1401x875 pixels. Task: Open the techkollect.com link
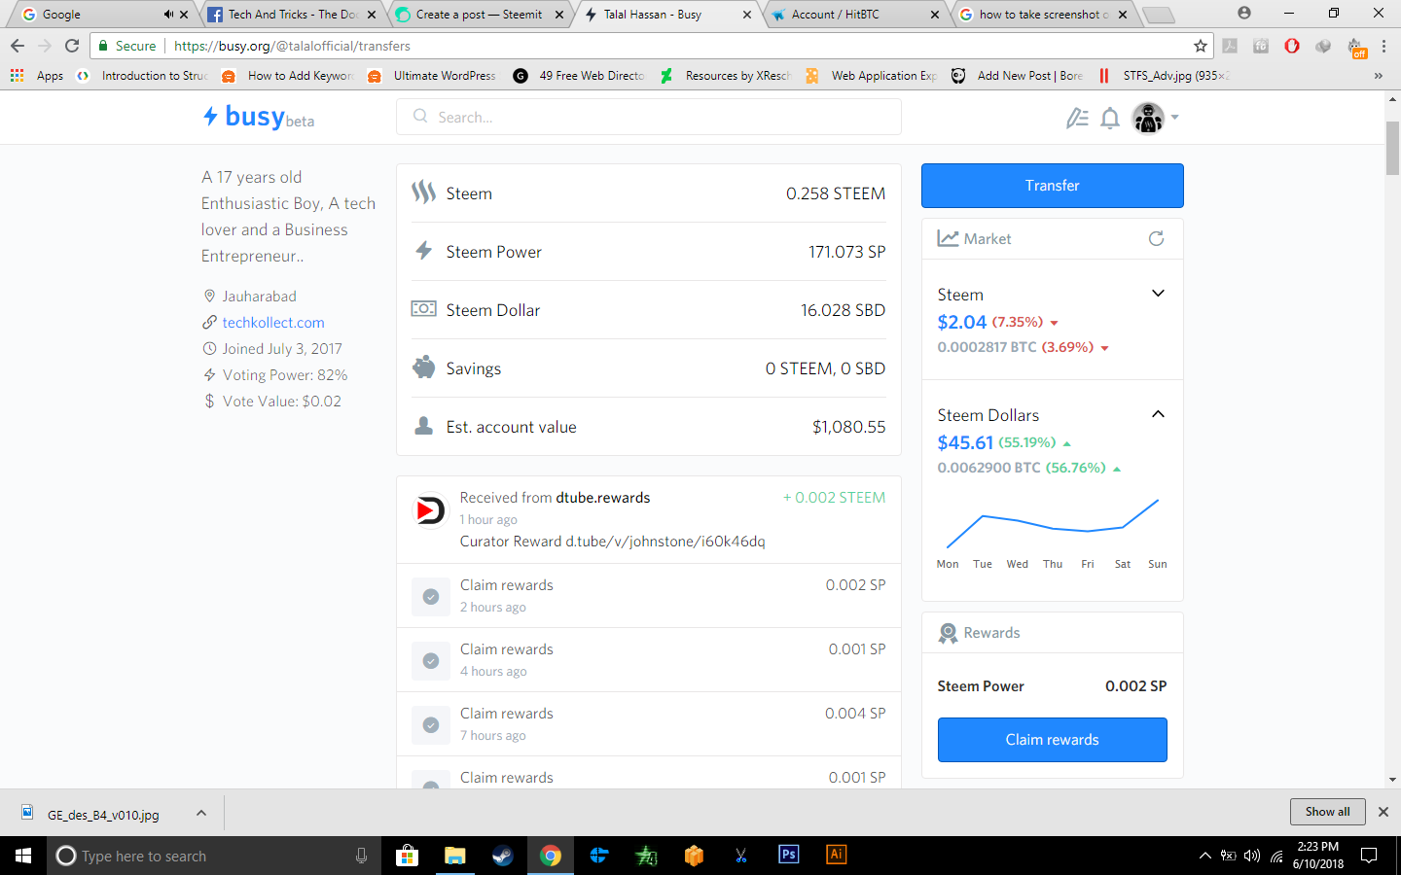[273, 323]
